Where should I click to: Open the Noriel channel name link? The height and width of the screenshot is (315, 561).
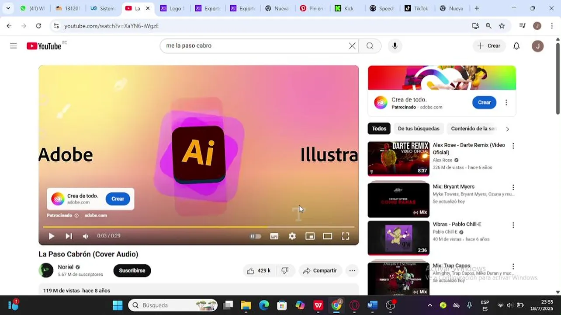coord(66,267)
